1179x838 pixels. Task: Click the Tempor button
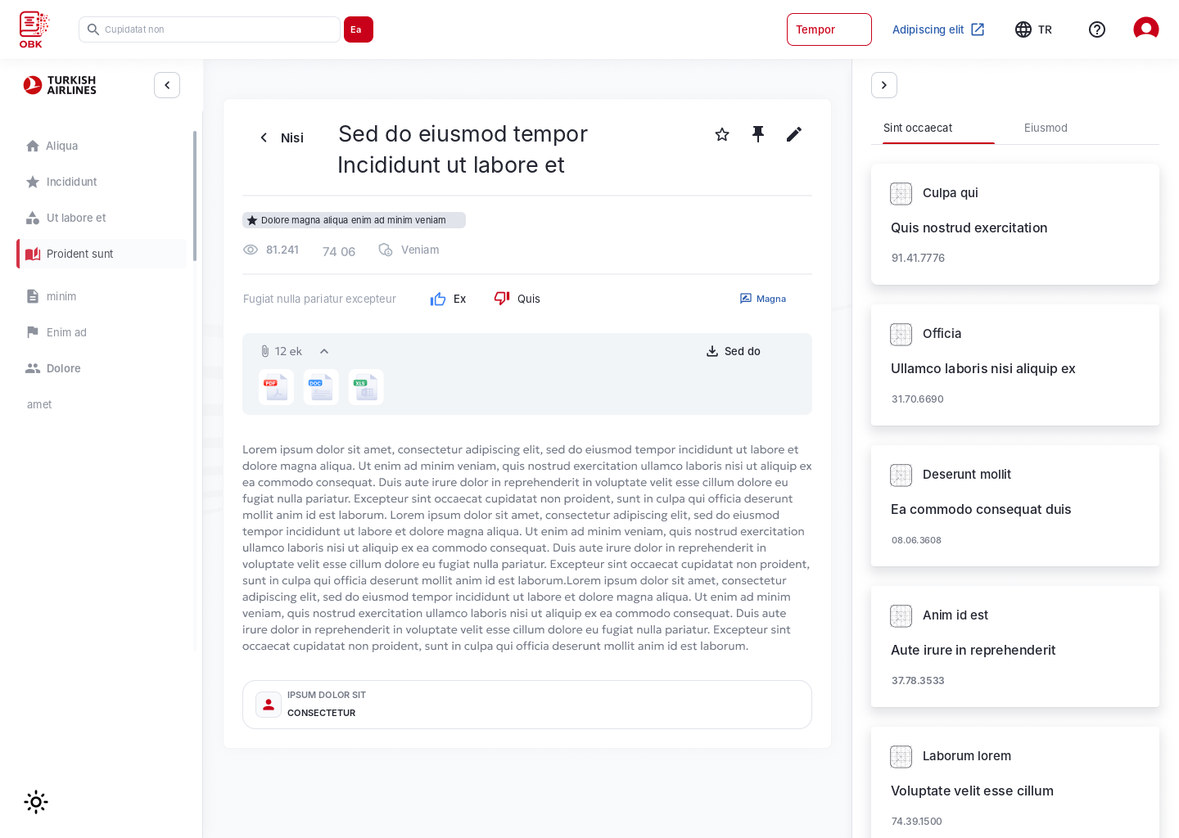pyautogui.click(x=829, y=29)
